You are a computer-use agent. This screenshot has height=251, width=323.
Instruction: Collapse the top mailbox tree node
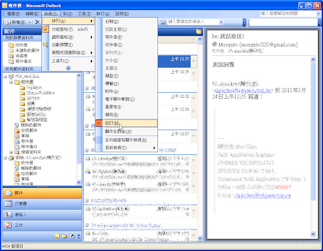coord(5,77)
